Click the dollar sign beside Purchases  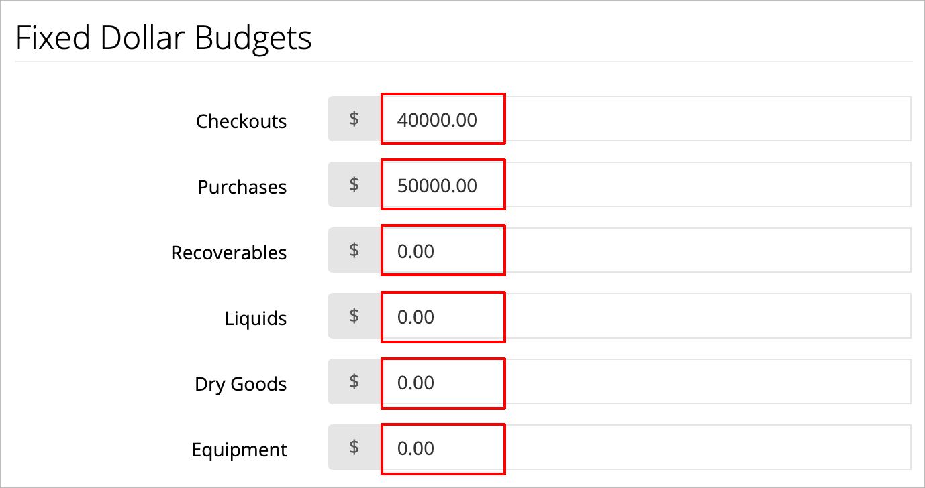click(353, 184)
